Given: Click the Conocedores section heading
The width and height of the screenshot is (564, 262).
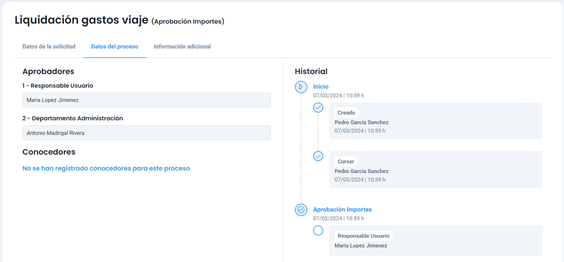Looking at the screenshot, I should tap(49, 152).
